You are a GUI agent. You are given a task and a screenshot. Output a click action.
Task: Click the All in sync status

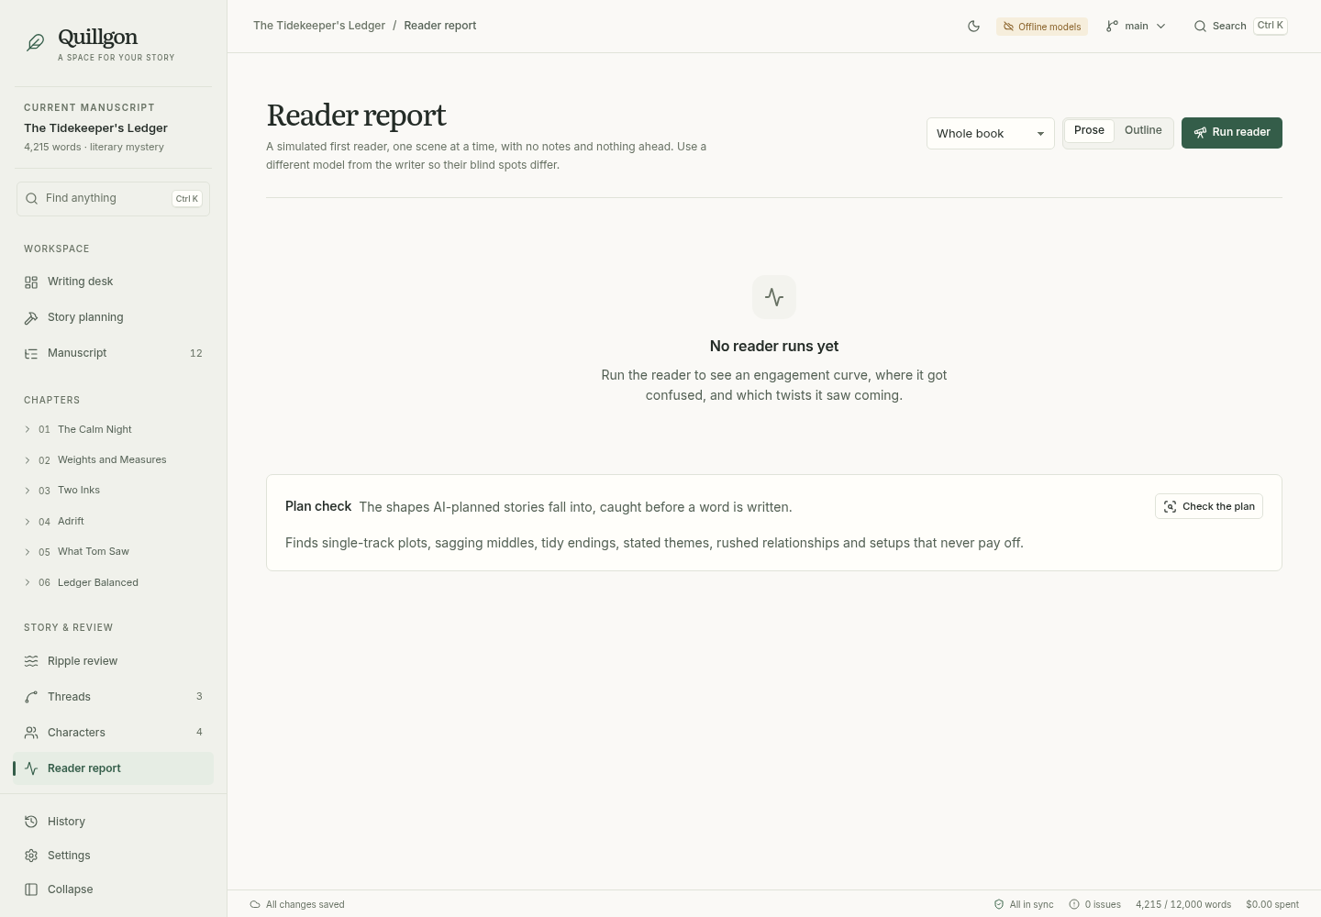[1024, 904]
